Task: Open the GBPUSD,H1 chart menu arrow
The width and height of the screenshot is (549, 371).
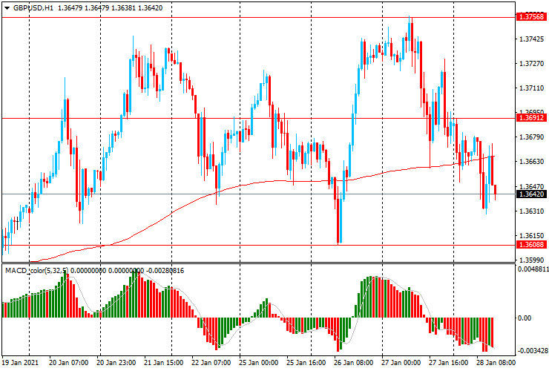Action: (7, 7)
